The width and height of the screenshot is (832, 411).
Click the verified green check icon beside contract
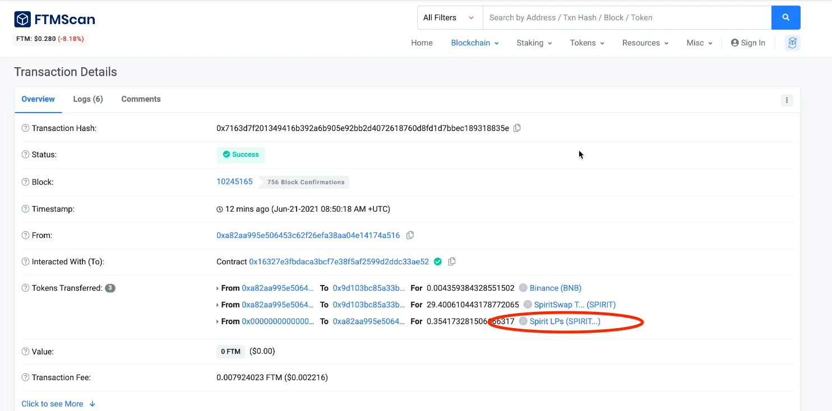437,261
